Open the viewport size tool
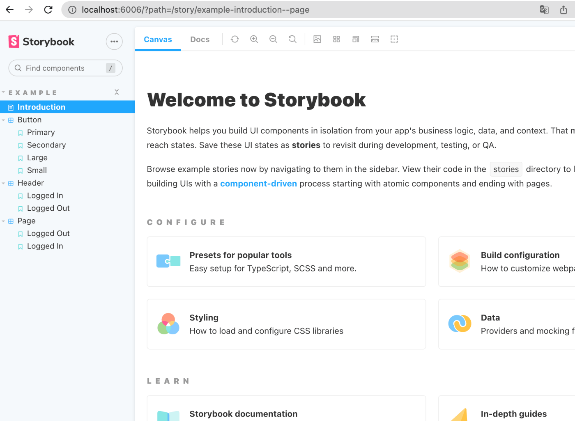 356,39
